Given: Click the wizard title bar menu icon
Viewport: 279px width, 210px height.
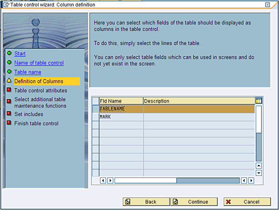Looking at the screenshot, I should (7, 5).
